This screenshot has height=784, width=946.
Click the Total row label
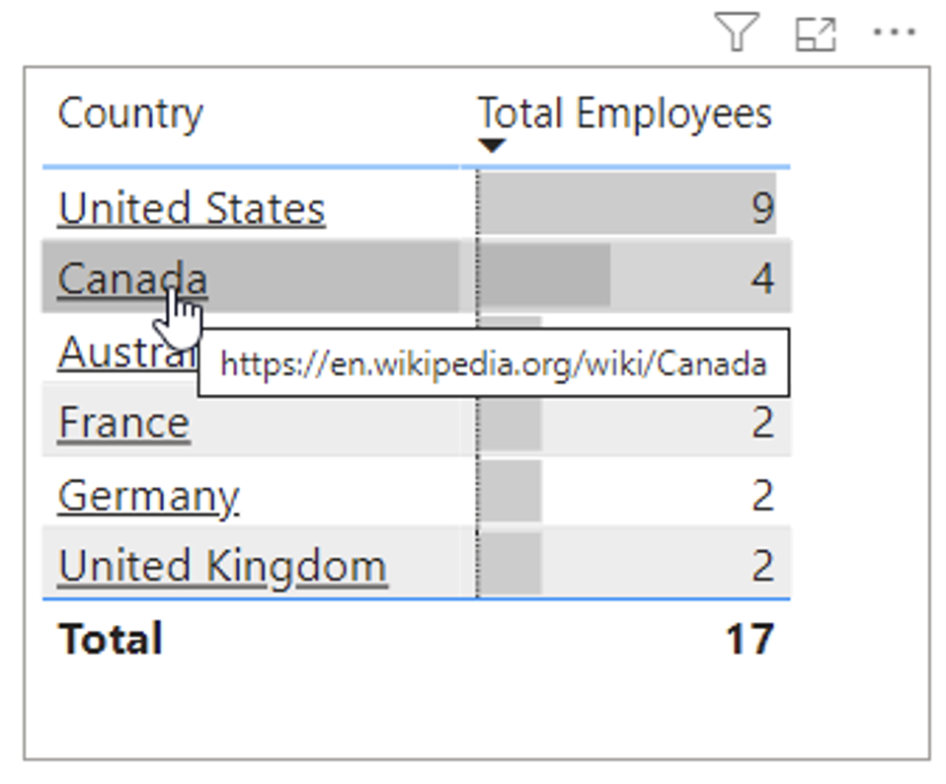[111, 639]
